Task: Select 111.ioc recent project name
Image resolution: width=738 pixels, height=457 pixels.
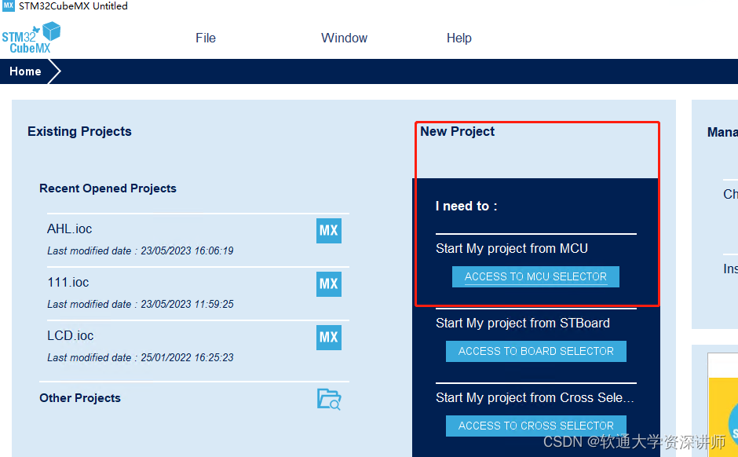Action: 68,282
